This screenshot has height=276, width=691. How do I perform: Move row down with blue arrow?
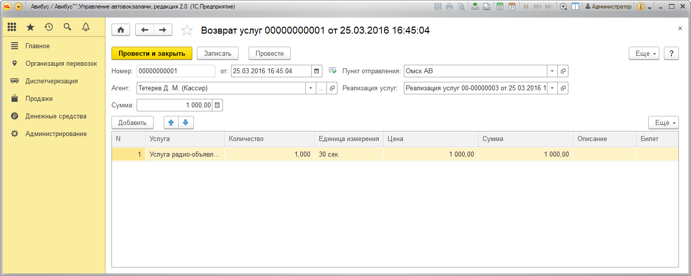point(186,122)
